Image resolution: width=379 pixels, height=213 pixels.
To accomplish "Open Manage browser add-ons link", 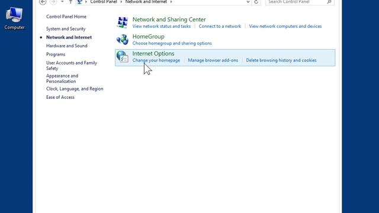I will click(213, 60).
